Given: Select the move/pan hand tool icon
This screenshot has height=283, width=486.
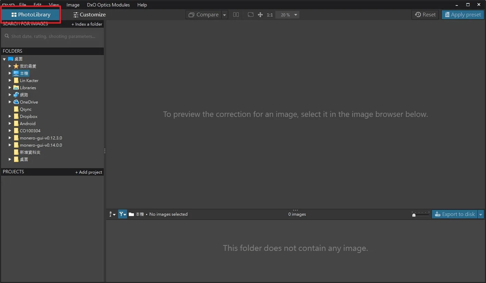Looking at the screenshot, I should click(260, 15).
